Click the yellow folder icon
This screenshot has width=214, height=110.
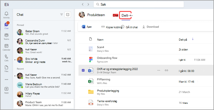[x=91, y=92]
